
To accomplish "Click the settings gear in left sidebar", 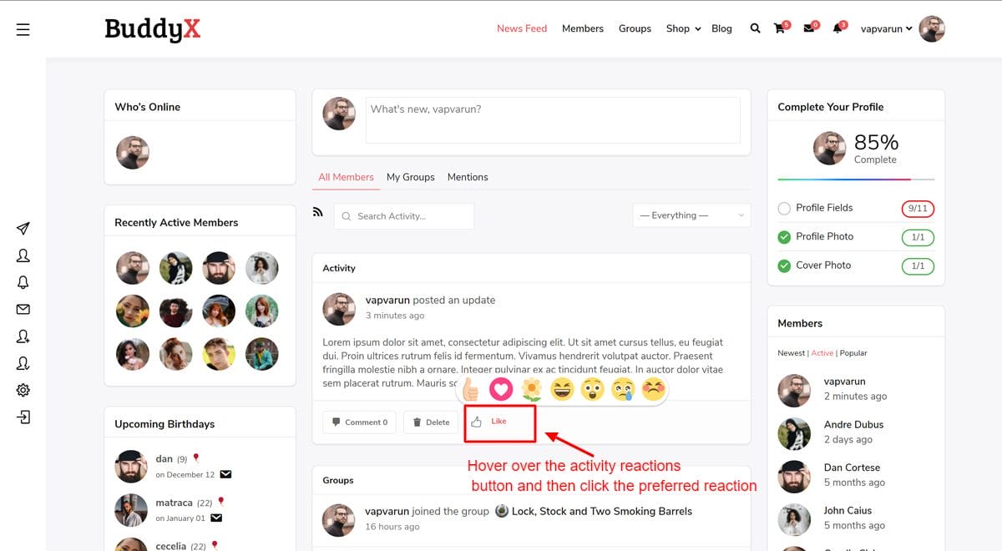I will coord(23,390).
